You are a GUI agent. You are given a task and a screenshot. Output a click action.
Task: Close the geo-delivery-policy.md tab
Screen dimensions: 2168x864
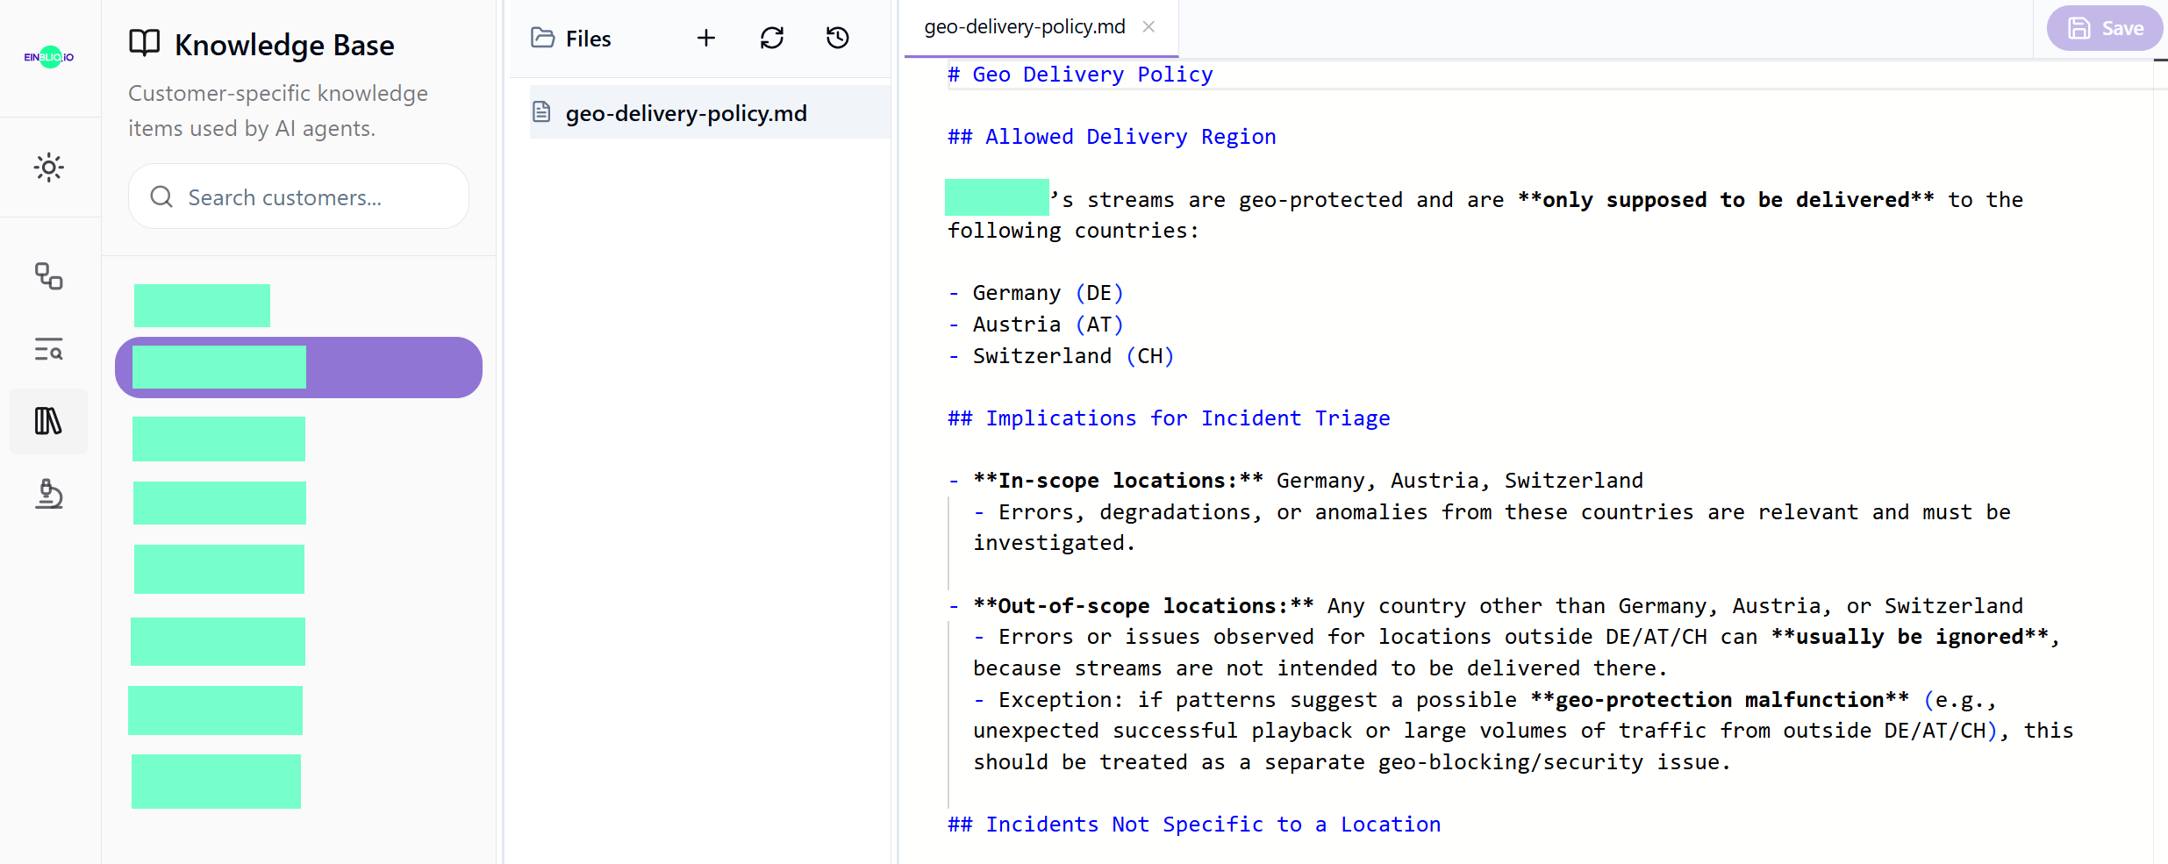pyautogui.click(x=1148, y=27)
